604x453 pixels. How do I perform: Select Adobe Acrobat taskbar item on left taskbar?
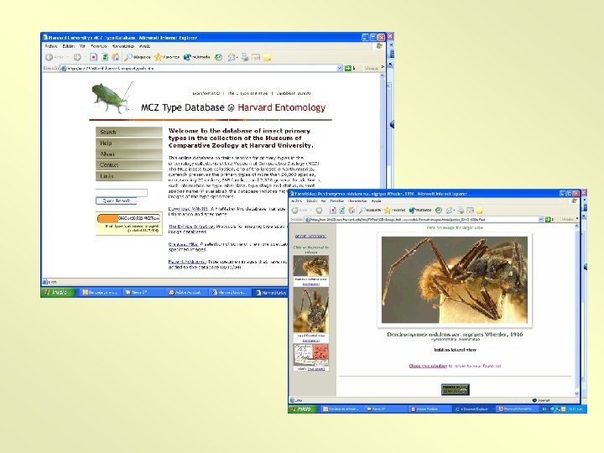pos(185,293)
